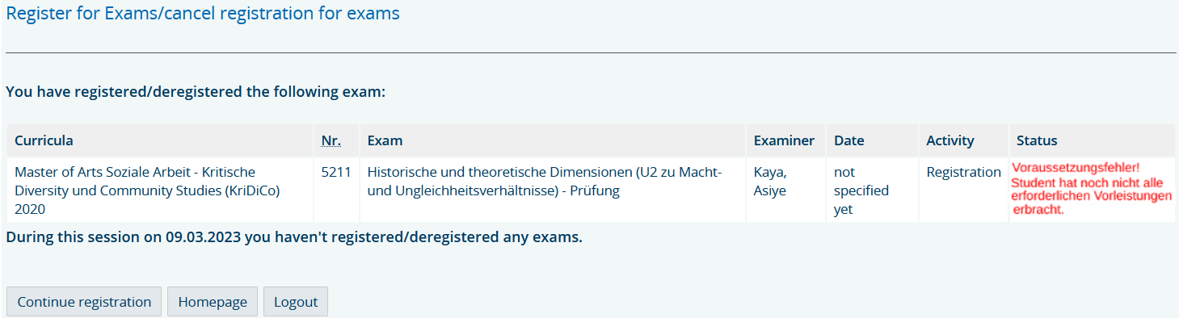This screenshot has width=1179, height=318.
Task: Click the Logout button
Action: [x=296, y=302]
